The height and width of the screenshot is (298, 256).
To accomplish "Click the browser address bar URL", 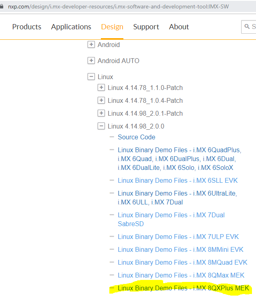I will click(121, 6).
